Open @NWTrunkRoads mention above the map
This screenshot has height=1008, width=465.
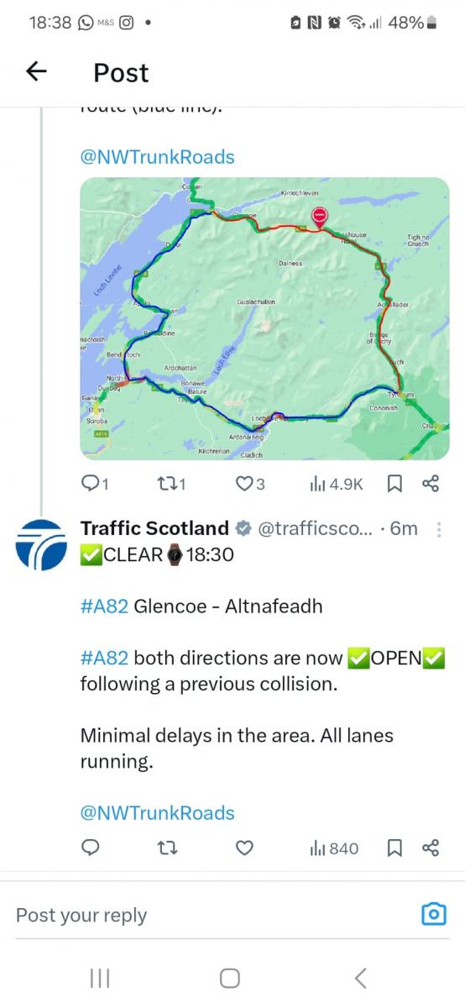click(157, 157)
